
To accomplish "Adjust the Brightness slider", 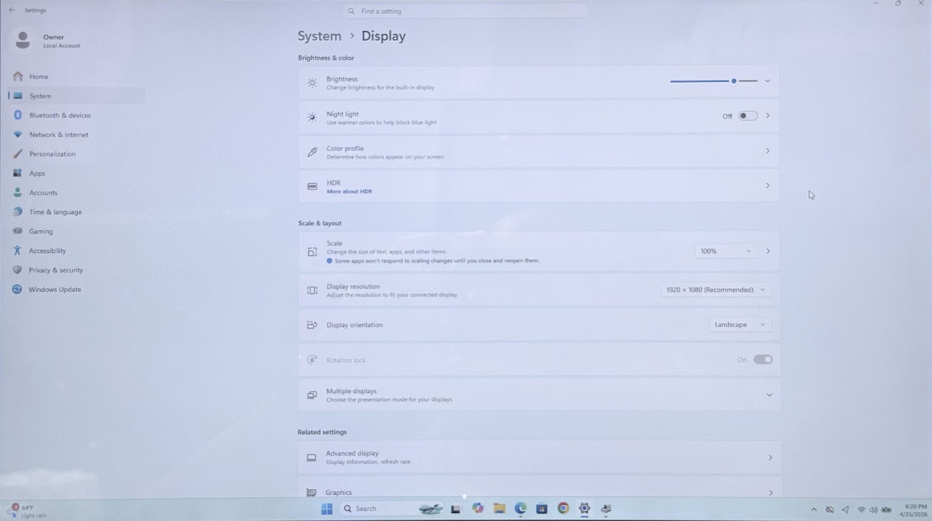I will pos(714,81).
